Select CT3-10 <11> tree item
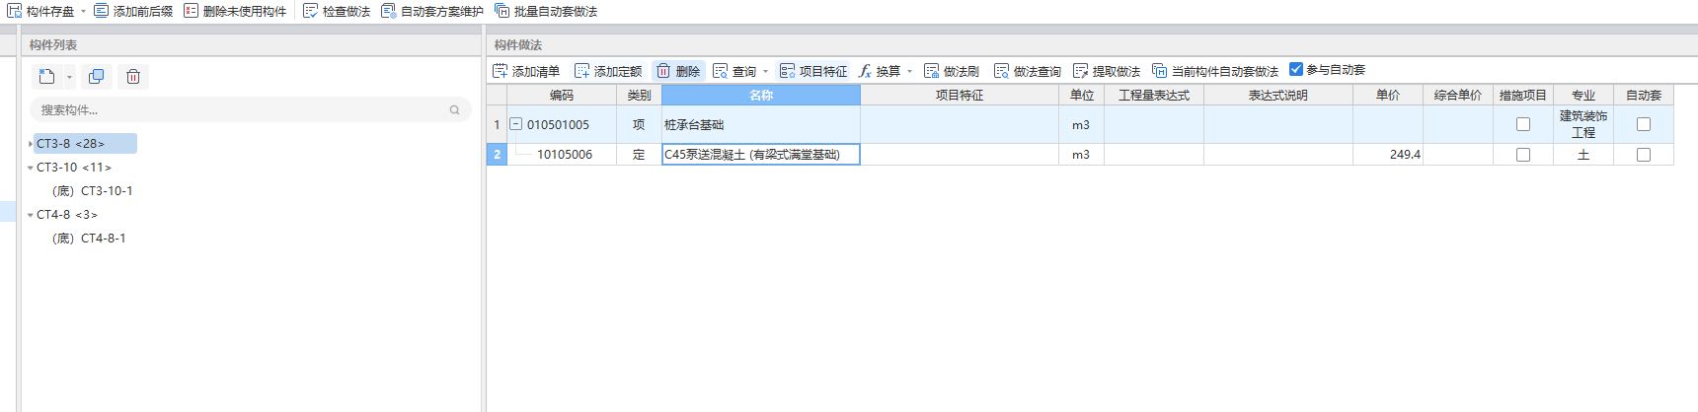The image size is (1698, 412). pos(74,168)
